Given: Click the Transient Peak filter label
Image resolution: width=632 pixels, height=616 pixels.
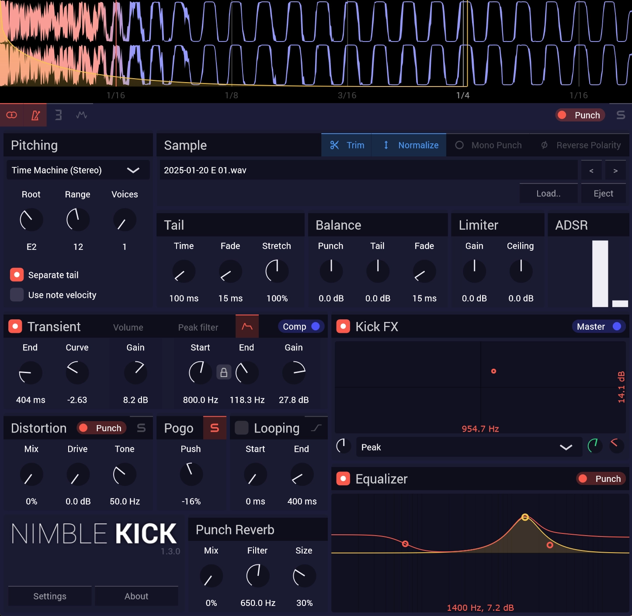Looking at the screenshot, I should pyautogui.click(x=198, y=327).
